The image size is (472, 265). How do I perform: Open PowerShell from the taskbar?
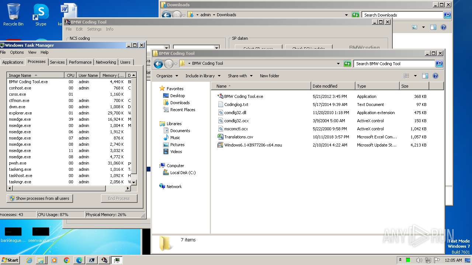[x=92, y=260]
